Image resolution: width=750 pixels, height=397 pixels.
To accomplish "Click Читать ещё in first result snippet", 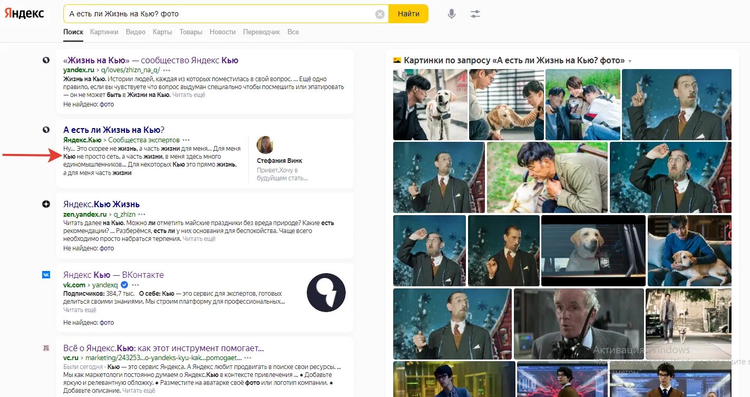I will click(189, 95).
